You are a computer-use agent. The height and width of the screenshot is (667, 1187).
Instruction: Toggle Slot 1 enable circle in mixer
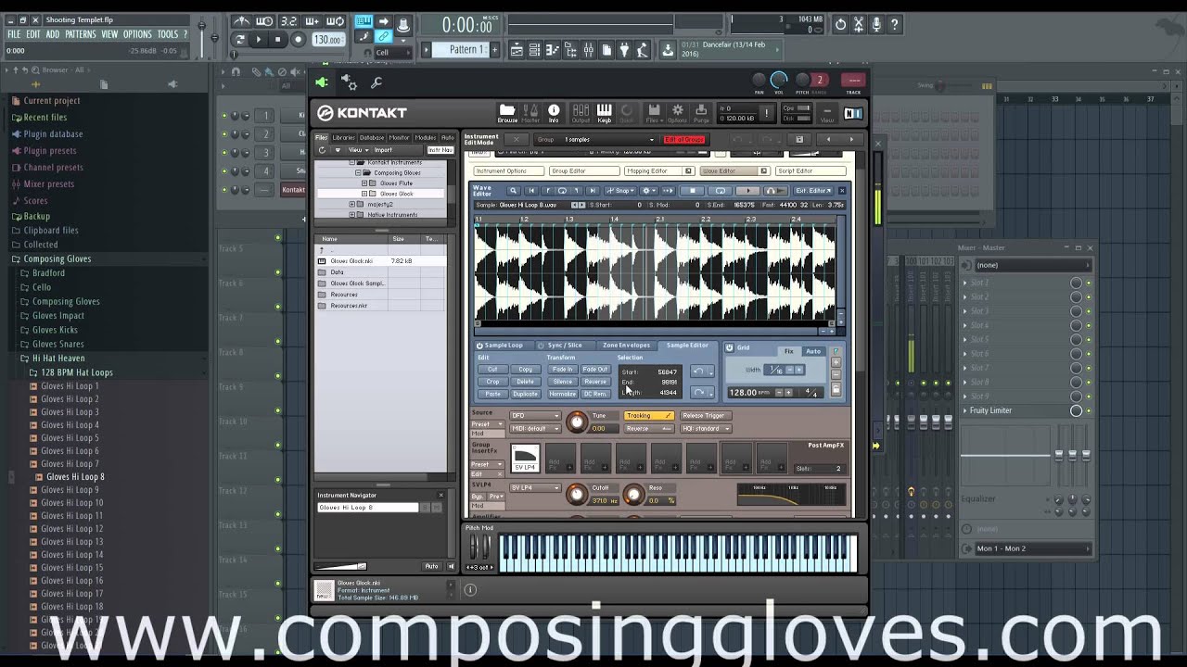1077,283
